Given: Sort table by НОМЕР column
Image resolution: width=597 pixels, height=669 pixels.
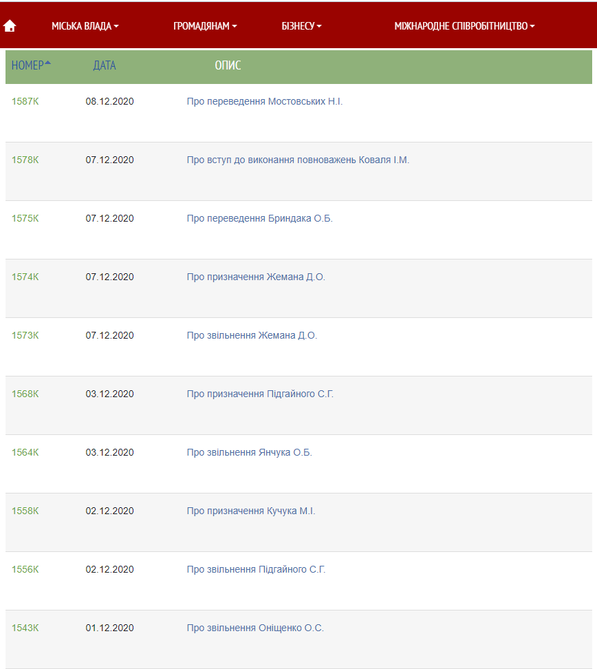Looking at the screenshot, I should pos(31,65).
